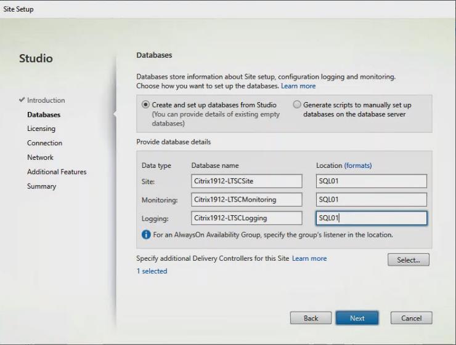Click the Next button

[357, 318]
